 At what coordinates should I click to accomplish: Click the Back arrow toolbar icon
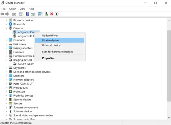coord(2,14)
